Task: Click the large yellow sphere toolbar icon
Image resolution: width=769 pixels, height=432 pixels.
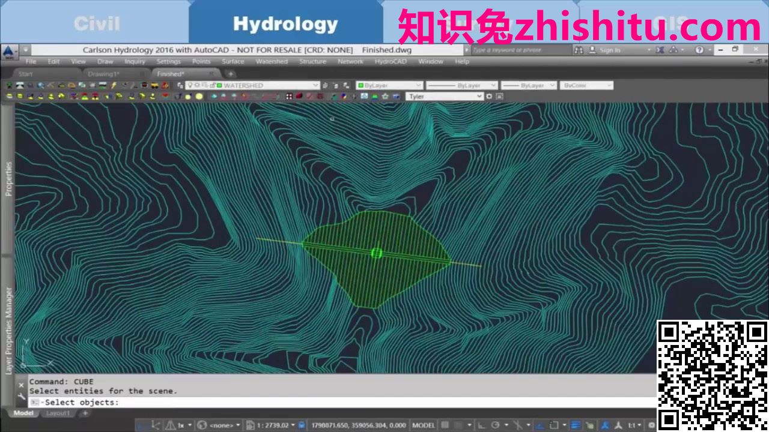Action: (199, 97)
